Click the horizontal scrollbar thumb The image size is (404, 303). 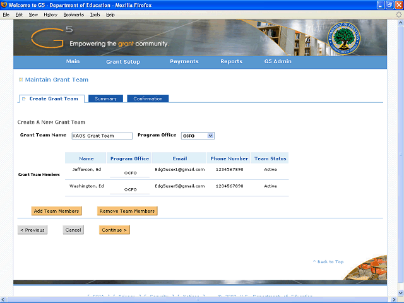click(x=198, y=300)
